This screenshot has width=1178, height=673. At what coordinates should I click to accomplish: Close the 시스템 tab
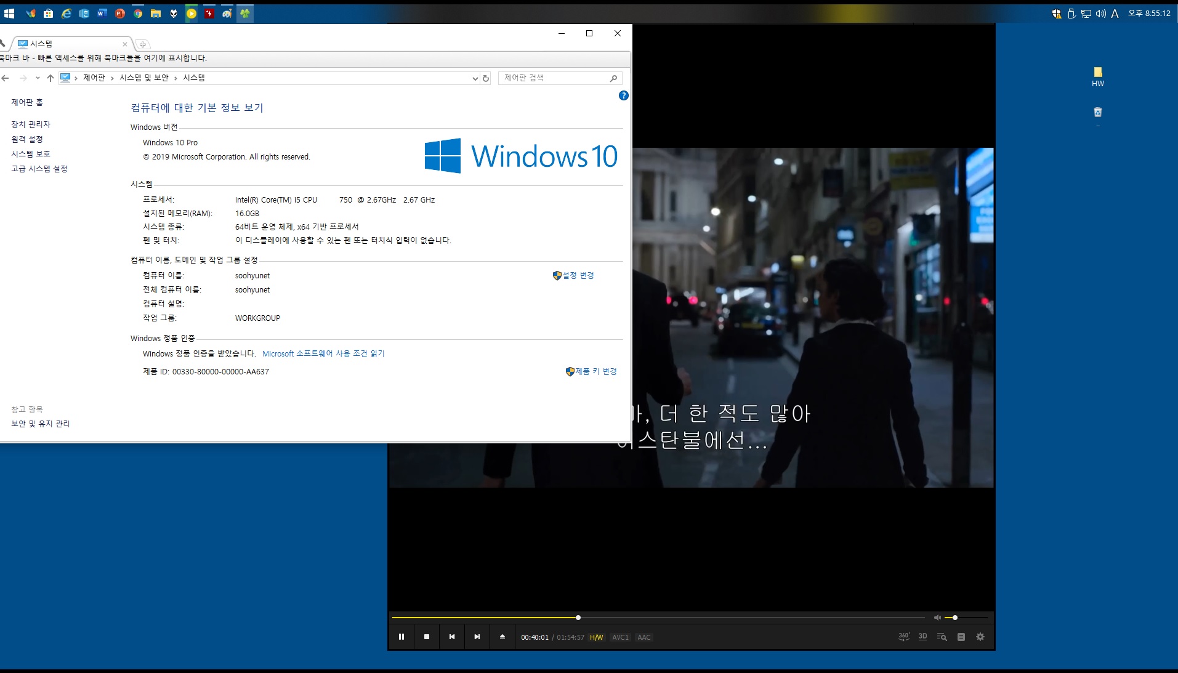click(x=125, y=44)
